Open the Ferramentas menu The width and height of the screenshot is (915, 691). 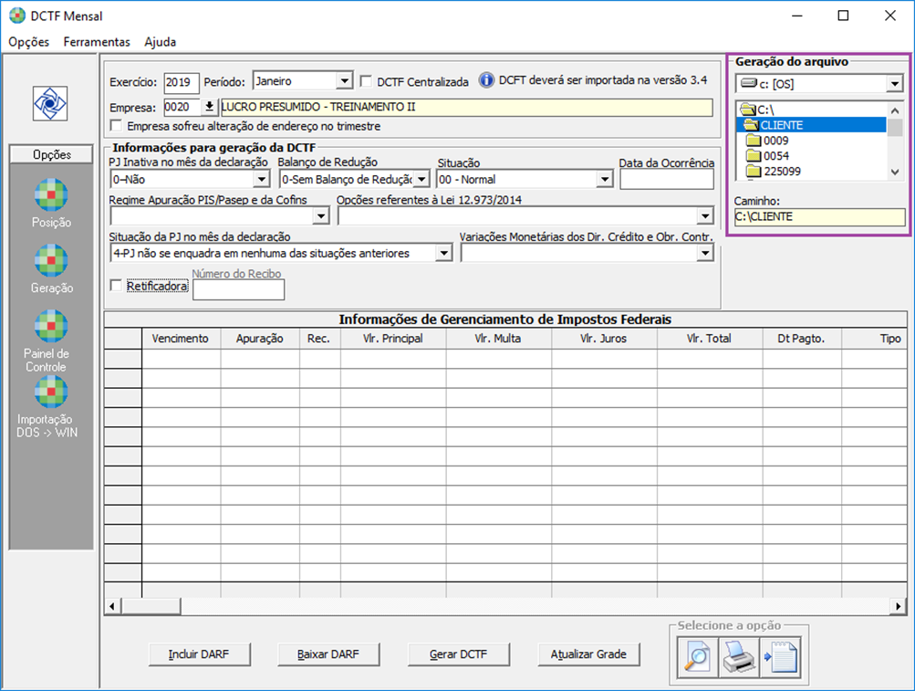97,42
